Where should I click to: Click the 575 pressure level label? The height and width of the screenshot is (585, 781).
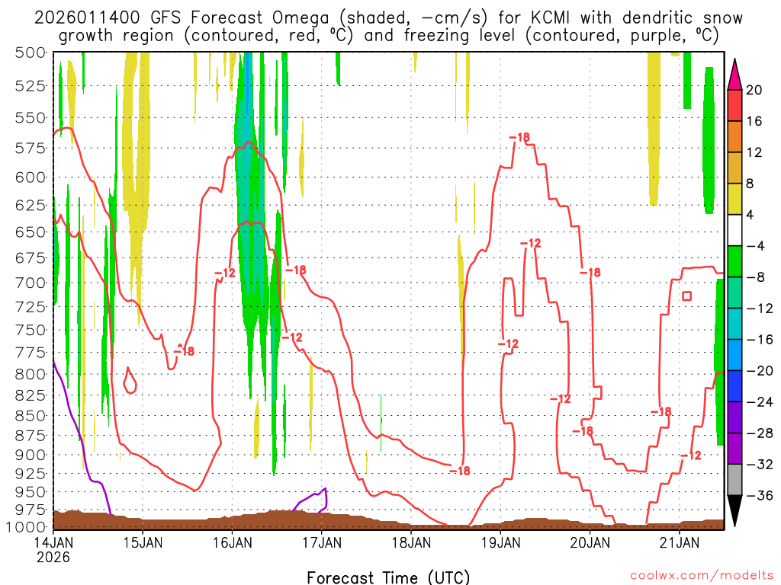[x=31, y=149]
